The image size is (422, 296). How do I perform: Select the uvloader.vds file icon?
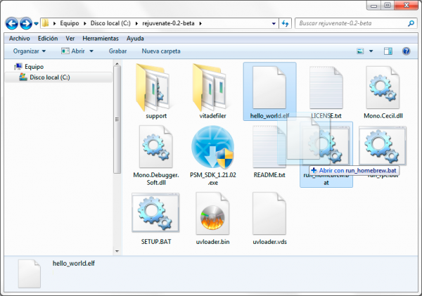coord(269,213)
